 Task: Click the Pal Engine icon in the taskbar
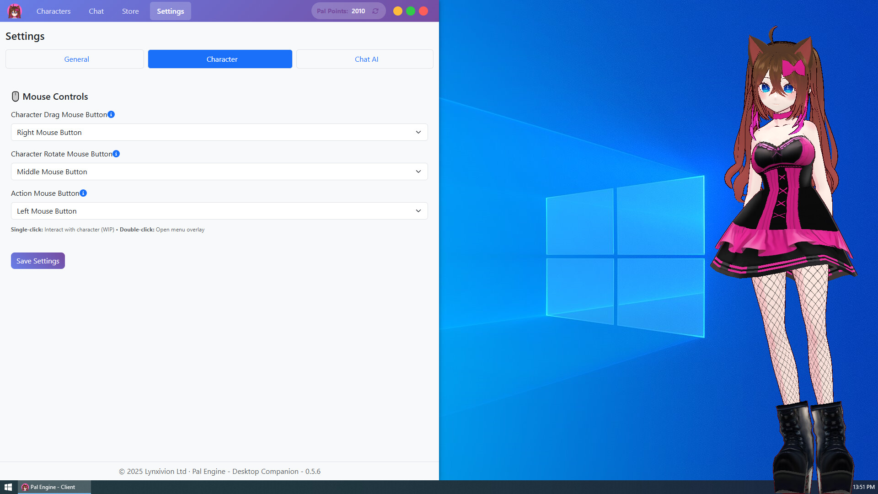pos(26,487)
